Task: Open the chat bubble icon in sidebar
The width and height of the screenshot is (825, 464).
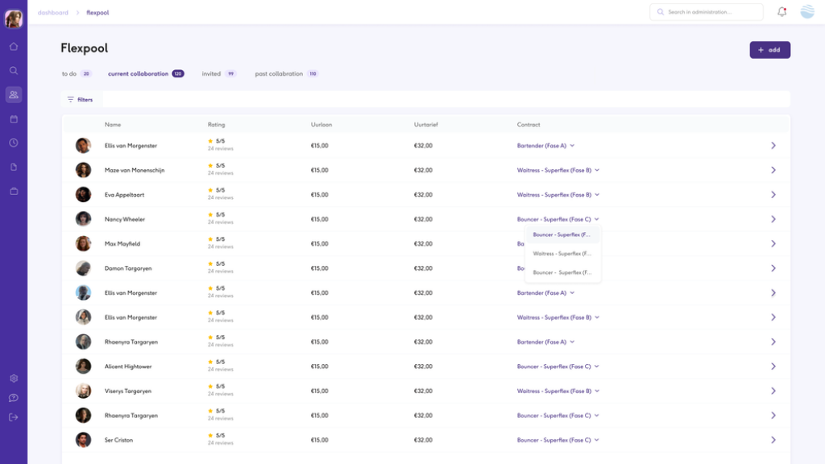Action: [x=14, y=398]
